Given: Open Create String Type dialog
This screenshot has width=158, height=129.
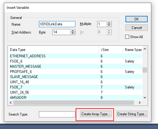Looking at the screenshot, I should pos(132,114).
